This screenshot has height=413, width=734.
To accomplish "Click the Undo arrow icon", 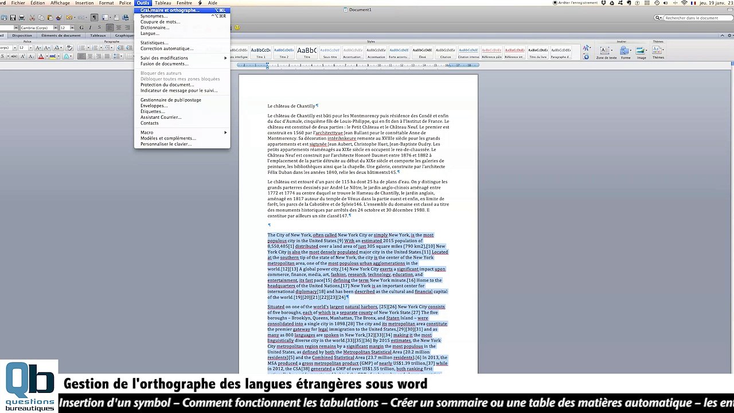I will (69, 18).
